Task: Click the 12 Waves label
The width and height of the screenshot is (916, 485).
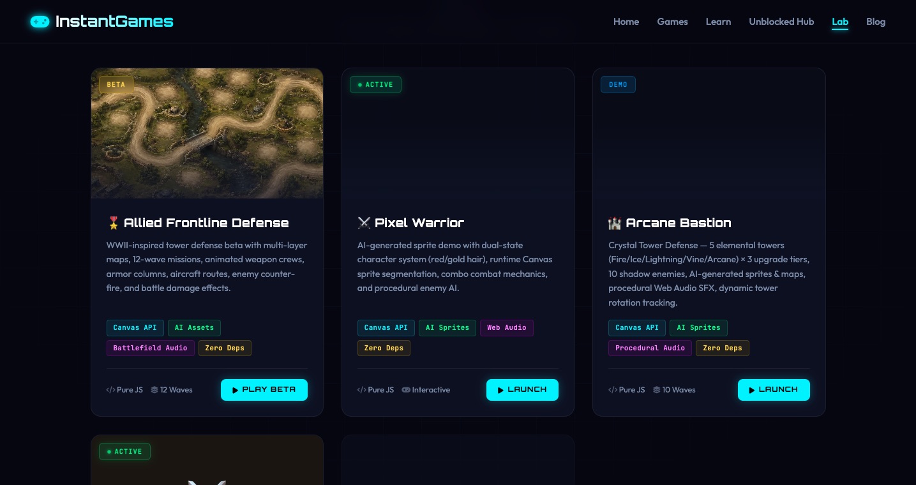Action: point(176,390)
